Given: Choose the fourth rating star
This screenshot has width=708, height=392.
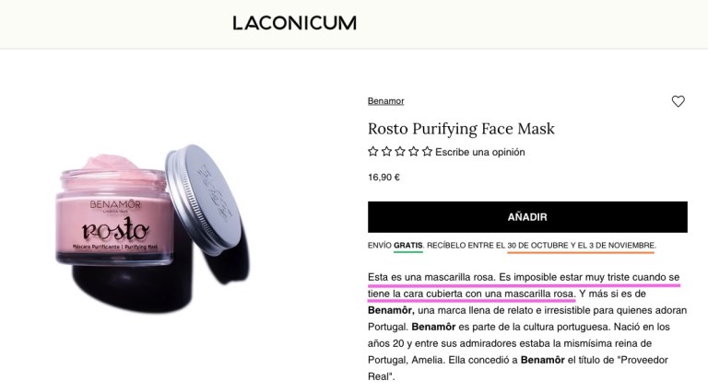Looking at the screenshot, I should pyautogui.click(x=414, y=152).
